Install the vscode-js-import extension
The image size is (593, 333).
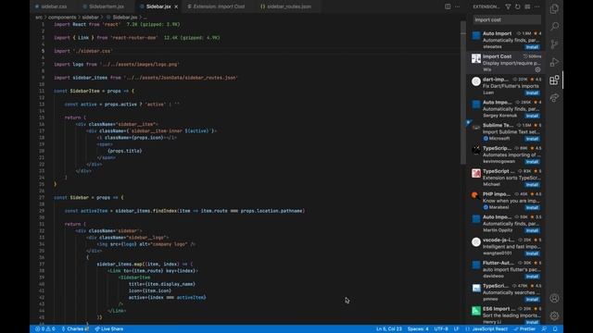pos(532,253)
